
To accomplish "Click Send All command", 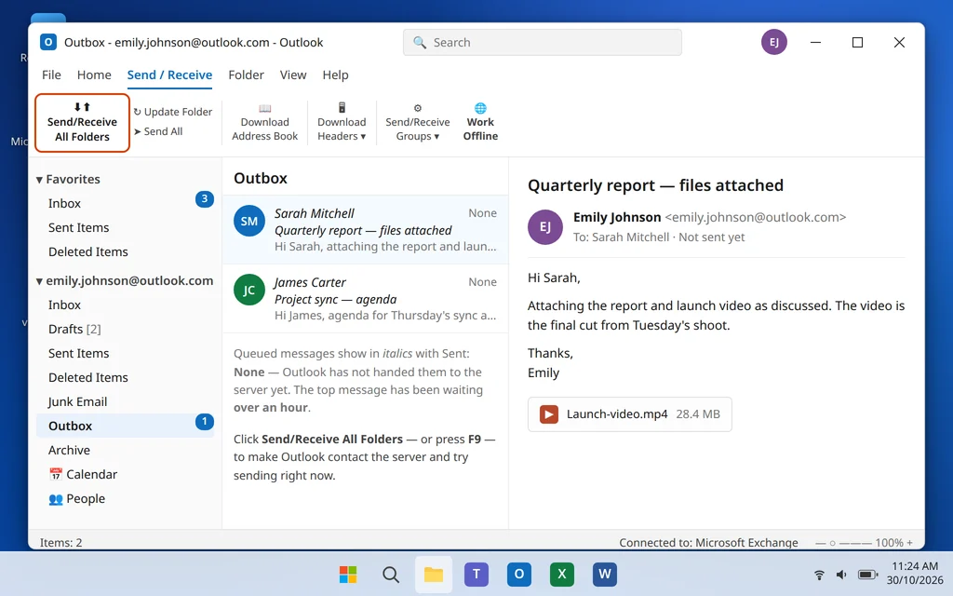I will pos(158,131).
